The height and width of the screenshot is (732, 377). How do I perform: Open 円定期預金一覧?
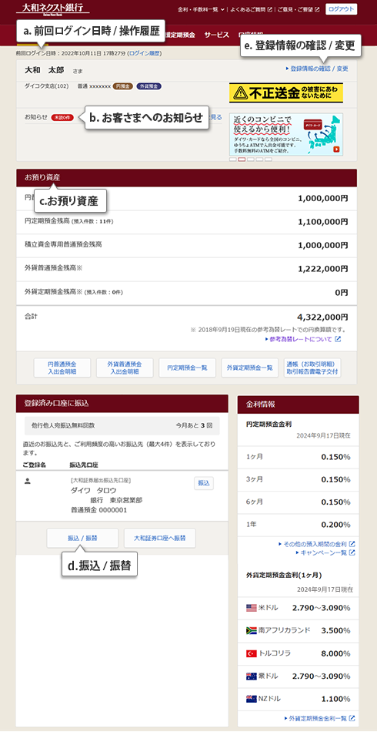187,368
